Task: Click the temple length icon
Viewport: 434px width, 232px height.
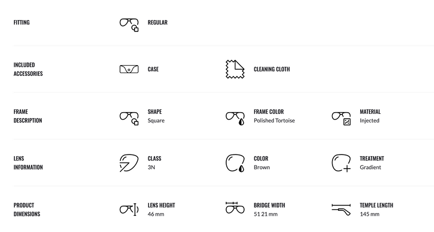Action: [x=341, y=208]
